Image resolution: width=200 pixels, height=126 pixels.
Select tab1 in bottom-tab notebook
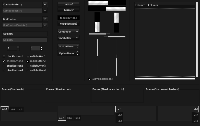tap(62, 118)
